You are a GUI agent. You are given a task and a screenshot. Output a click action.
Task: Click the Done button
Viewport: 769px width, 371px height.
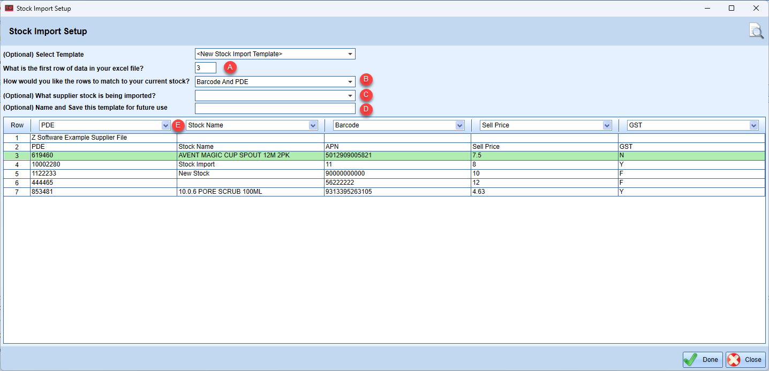tap(703, 360)
